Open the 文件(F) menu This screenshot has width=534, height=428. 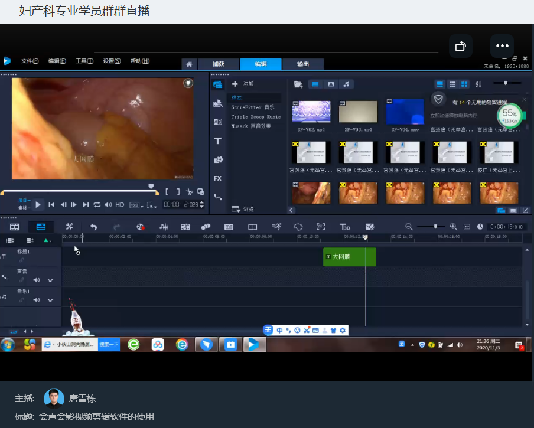(30, 61)
